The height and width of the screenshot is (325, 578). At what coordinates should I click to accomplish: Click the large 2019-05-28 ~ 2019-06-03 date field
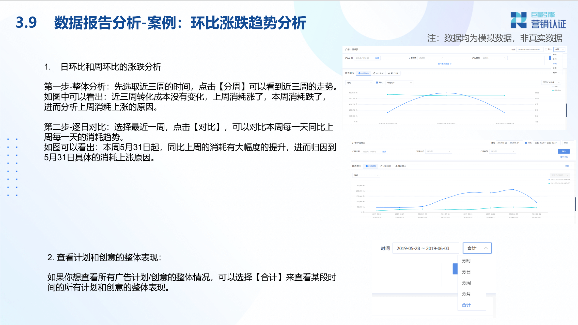426,248
